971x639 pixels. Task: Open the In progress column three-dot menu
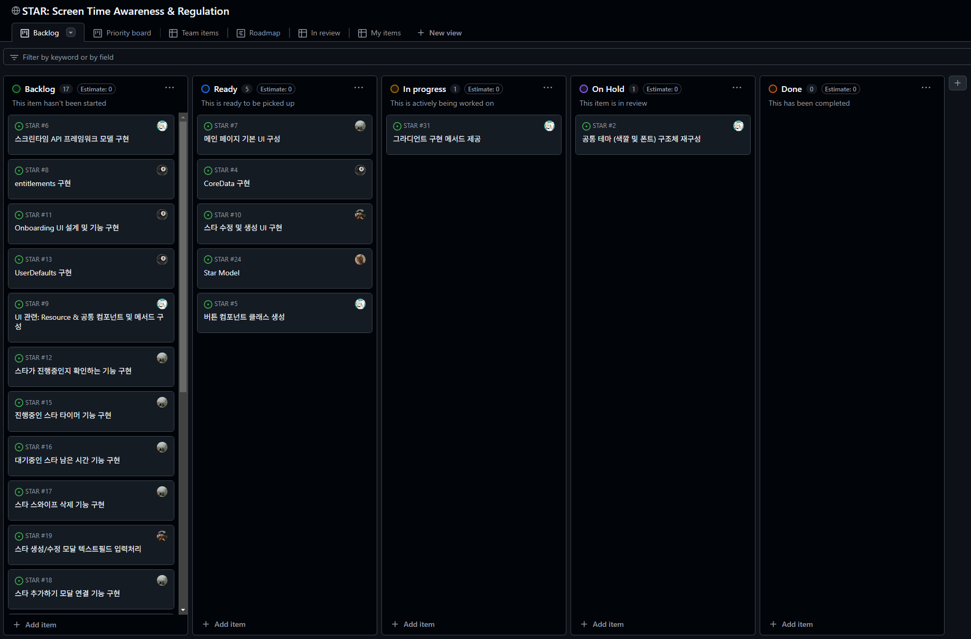(x=548, y=88)
